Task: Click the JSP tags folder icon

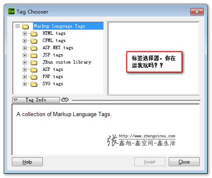Action: (34, 55)
